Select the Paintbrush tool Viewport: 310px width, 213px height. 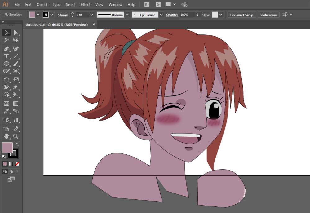pos(15,64)
